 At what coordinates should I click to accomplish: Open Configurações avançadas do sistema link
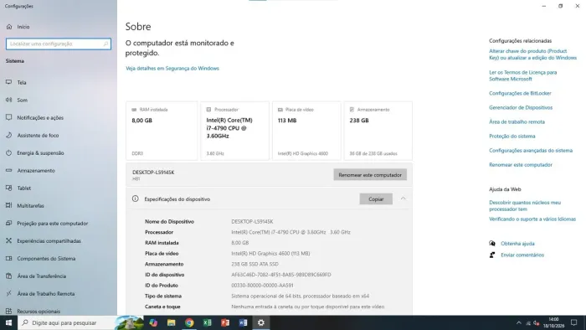click(531, 150)
